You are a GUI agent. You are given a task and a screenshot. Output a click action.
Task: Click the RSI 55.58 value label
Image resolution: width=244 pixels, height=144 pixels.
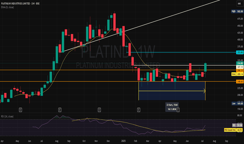pos(238,125)
